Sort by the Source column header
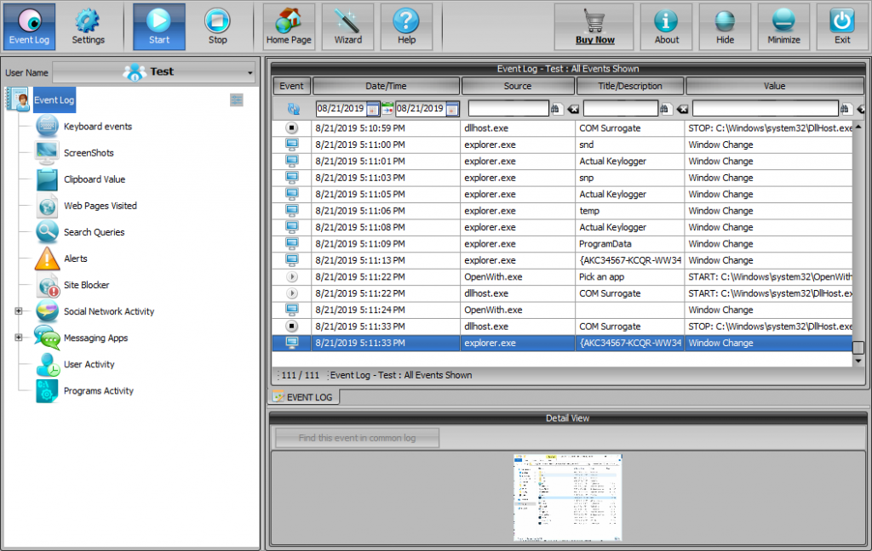 [x=518, y=86]
